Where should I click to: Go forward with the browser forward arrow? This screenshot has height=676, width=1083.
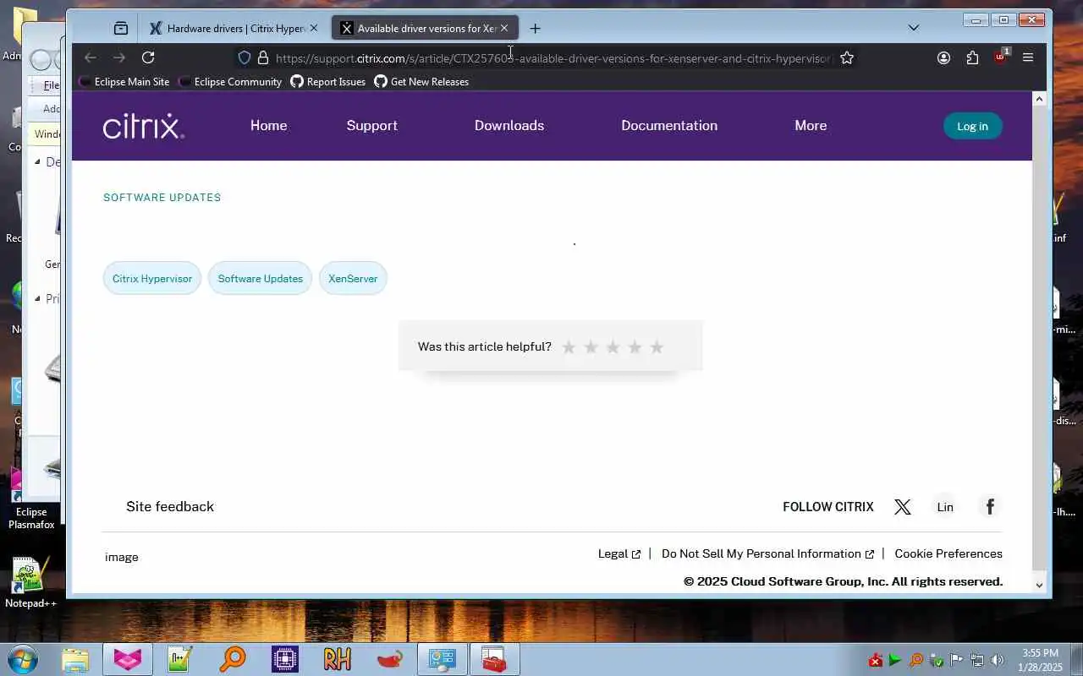tap(119, 57)
